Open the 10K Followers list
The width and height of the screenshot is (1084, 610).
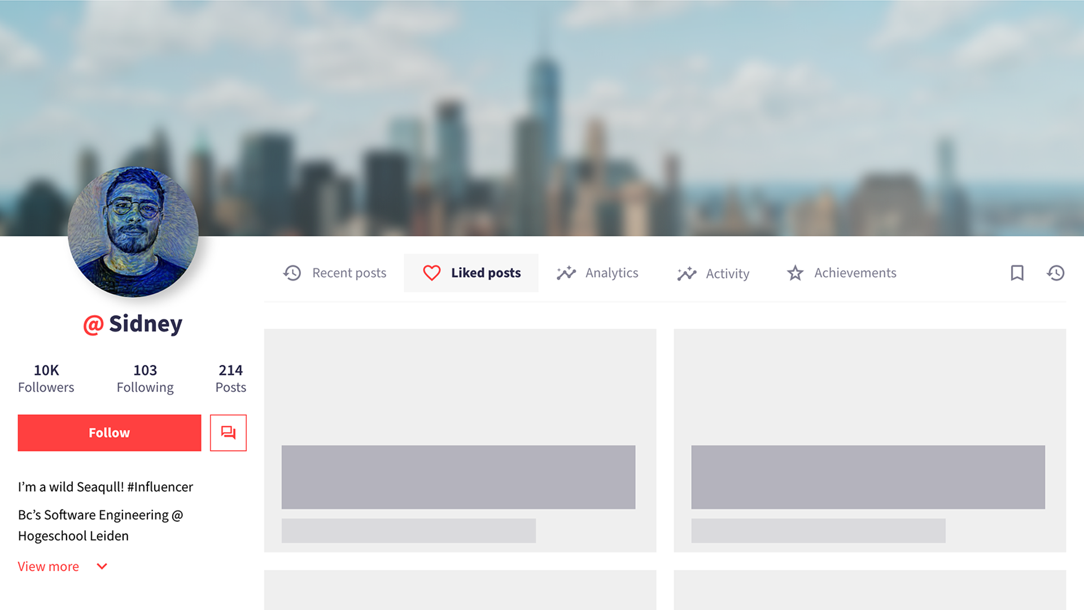tap(46, 378)
